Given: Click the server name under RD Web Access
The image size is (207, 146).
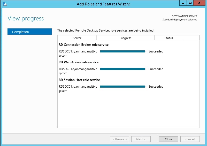Looking at the screenshot, I should [x=78, y=71].
